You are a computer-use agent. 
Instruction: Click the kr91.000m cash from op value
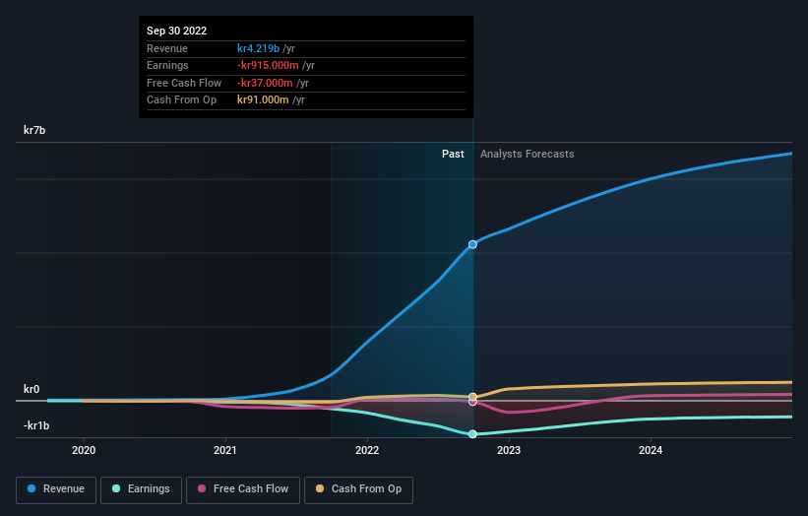point(263,100)
